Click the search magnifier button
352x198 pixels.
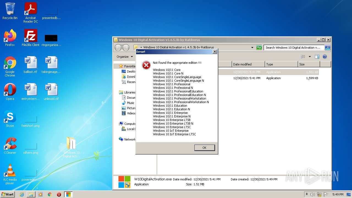click(x=328, y=48)
